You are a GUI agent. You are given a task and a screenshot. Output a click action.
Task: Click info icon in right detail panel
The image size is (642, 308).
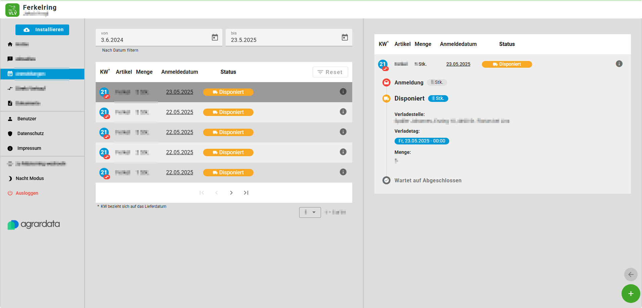619,64
